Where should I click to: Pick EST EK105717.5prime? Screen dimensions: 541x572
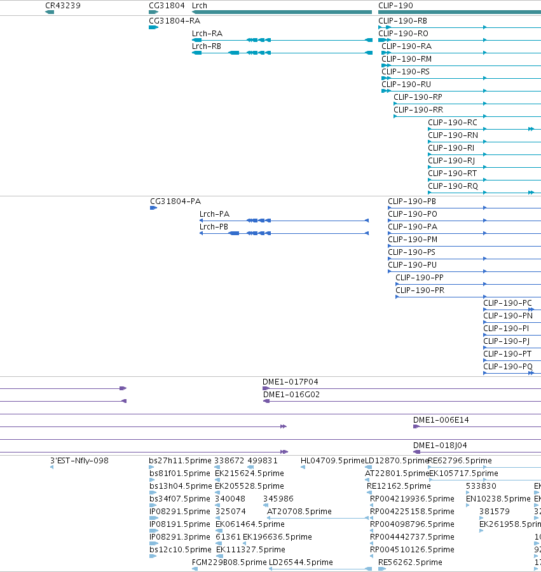[x=463, y=474]
